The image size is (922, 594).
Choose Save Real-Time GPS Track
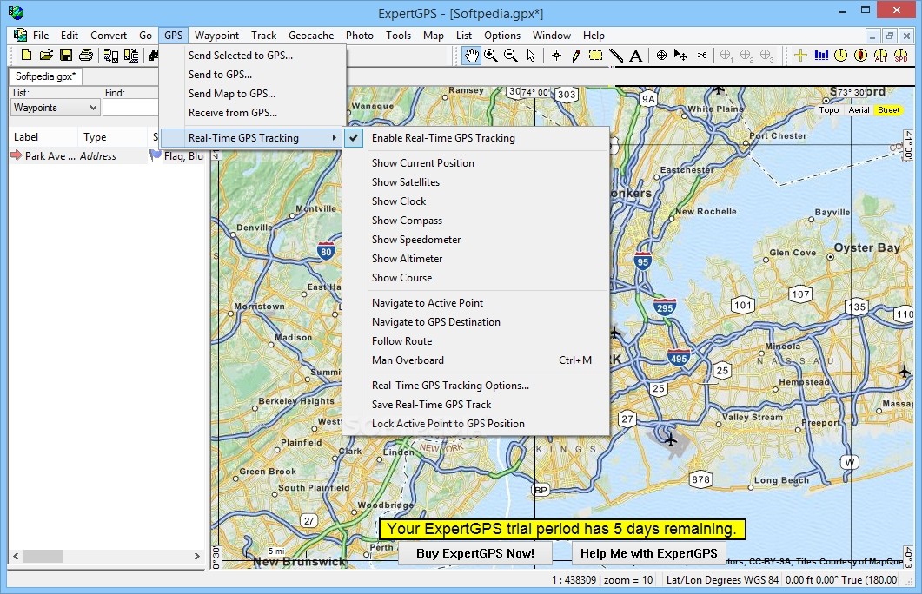pos(475,405)
